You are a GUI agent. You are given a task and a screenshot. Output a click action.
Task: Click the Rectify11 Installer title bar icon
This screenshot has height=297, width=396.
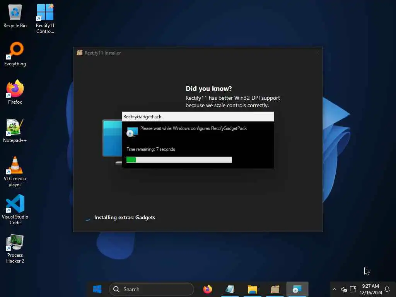(80, 53)
